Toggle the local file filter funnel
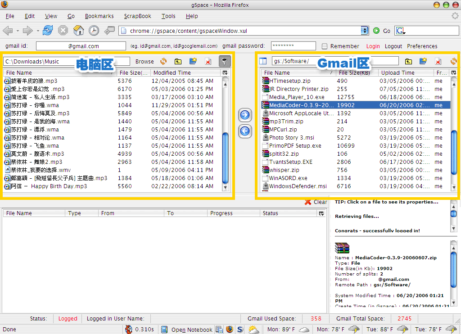 coord(224,61)
